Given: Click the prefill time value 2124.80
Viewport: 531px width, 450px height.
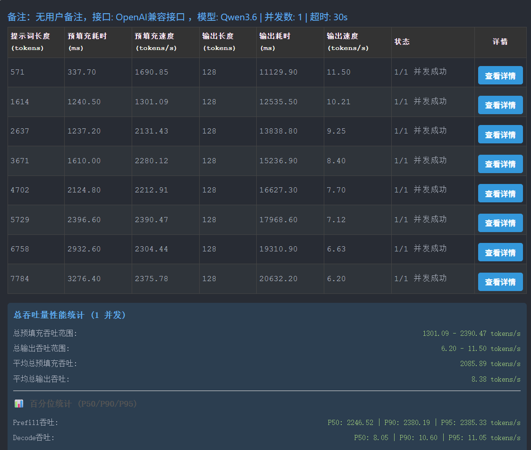Looking at the screenshot, I should point(84,190).
